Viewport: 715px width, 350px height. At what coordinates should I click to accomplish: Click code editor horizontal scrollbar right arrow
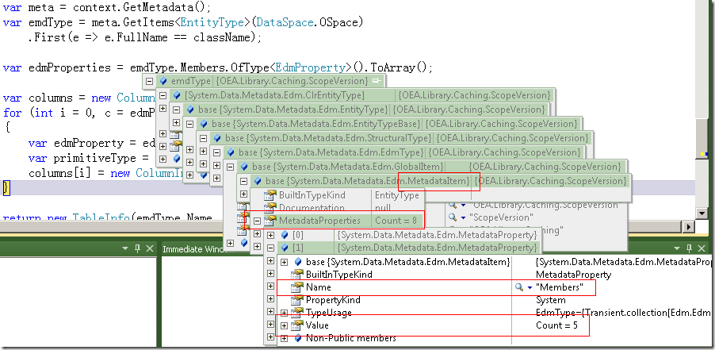tap(688, 226)
